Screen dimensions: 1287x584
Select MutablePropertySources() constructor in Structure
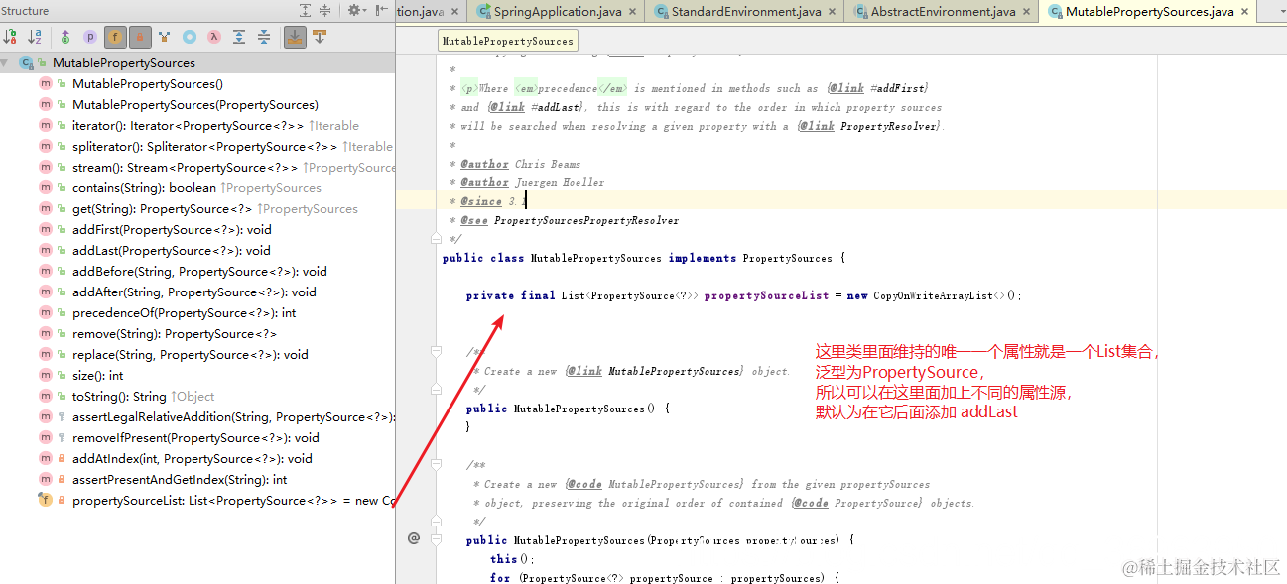click(x=148, y=84)
